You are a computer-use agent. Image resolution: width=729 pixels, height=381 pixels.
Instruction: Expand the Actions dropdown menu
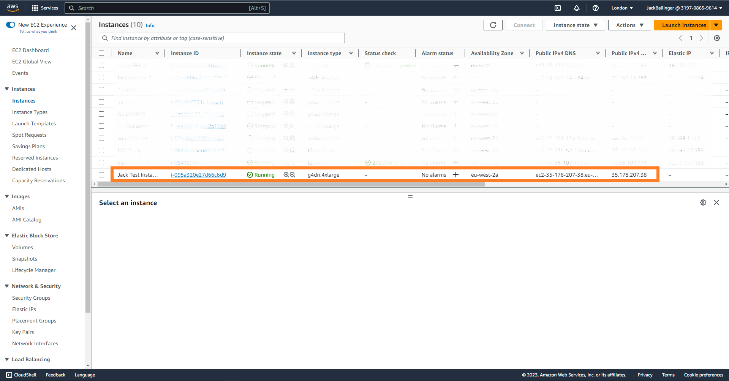click(x=629, y=25)
